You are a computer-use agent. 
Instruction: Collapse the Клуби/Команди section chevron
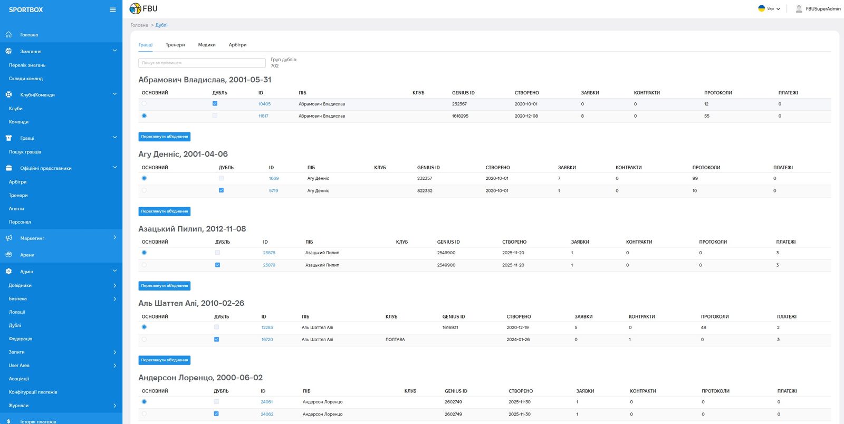coord(114,94)
